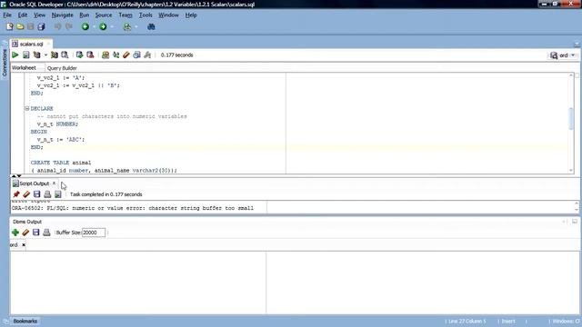Click the Bookmarks button in status bar
This screenshot has height=327, width=582.
click(25, 321)
